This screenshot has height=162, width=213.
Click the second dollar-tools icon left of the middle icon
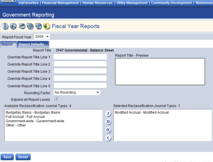pyautogui.click(x=22, y=26)
